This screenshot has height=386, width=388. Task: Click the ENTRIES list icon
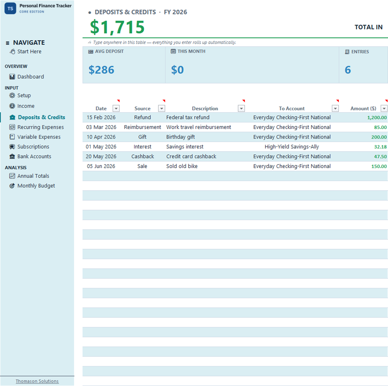click(347, 52)
